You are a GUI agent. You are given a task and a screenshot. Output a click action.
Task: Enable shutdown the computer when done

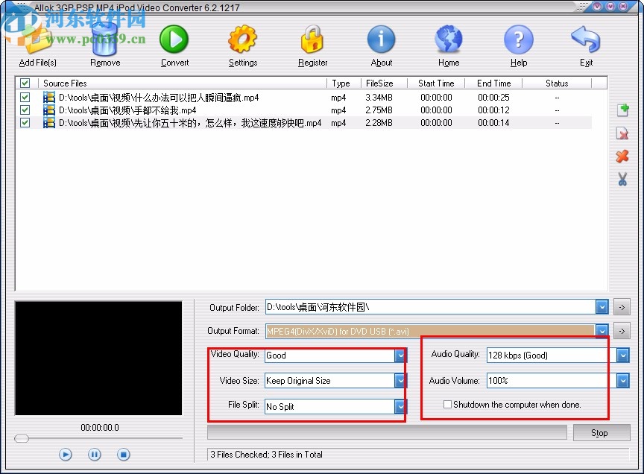click(447, 404)
